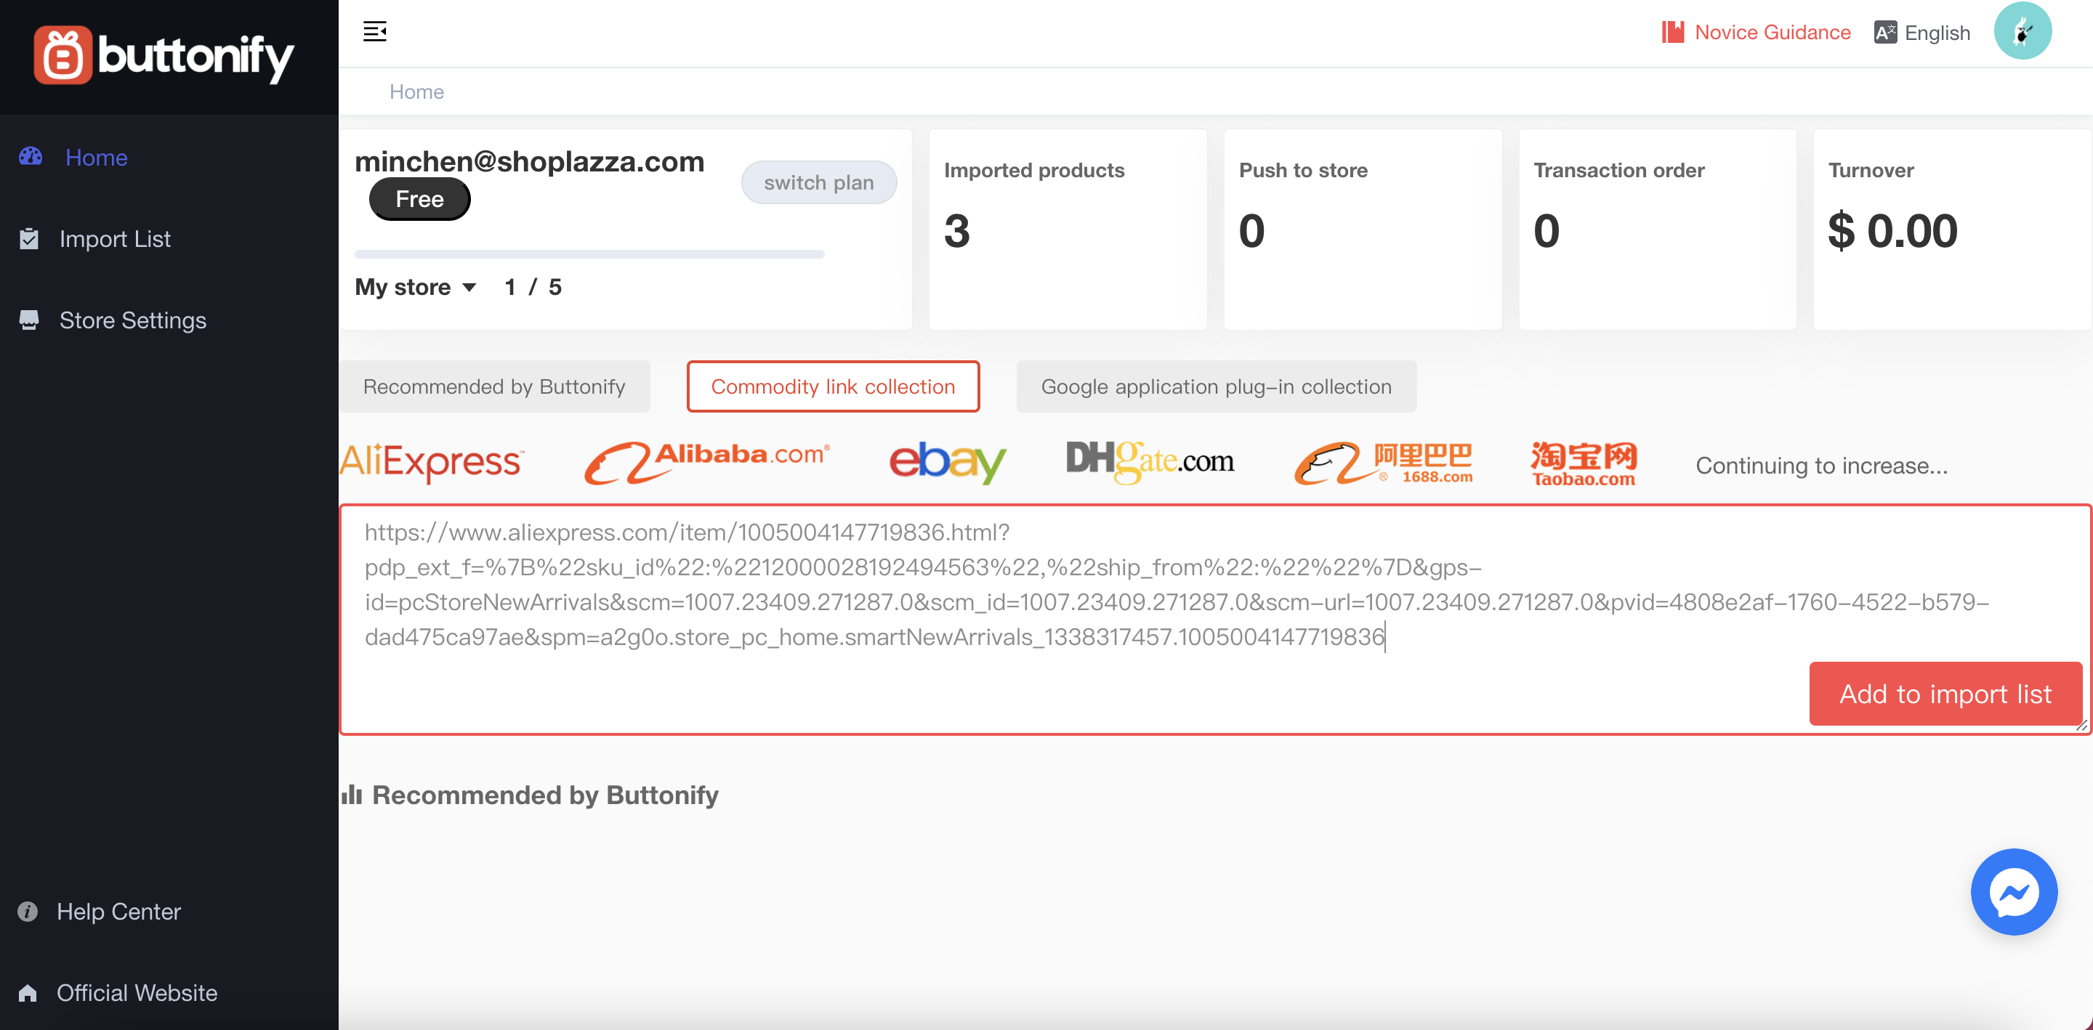Select the eBay logo
This screenshot has height=1030, width=2093.
(948, 462)
